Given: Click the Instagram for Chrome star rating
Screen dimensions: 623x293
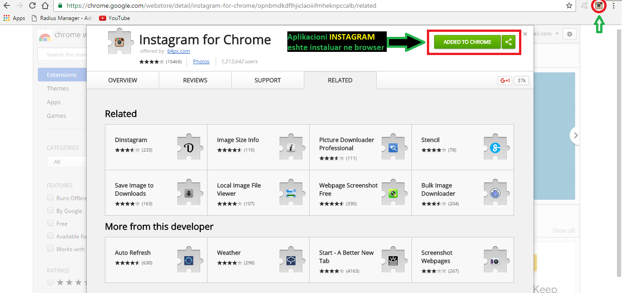Looking at the screenshot, I should click(x=152, y=61).
